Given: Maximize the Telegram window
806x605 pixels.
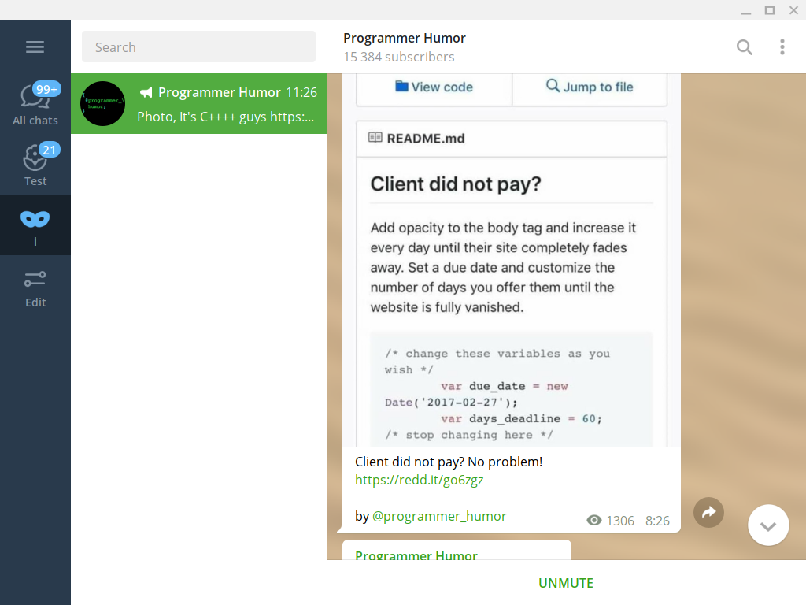Looking at the screenshot, I should (x=770, y=10).
